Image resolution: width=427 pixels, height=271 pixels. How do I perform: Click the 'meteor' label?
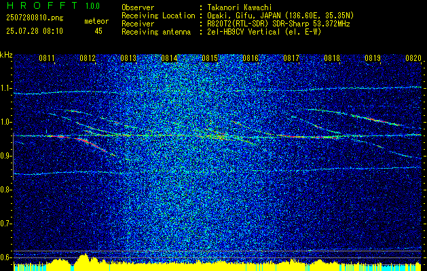tap(96, 21)
